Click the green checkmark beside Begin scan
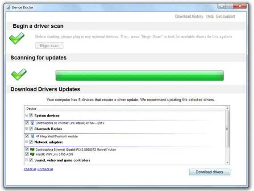Screen dimensions: 254x191 17,38
